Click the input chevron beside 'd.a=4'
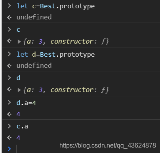Screen dimensions: 160x153 [x=10, y=102]
